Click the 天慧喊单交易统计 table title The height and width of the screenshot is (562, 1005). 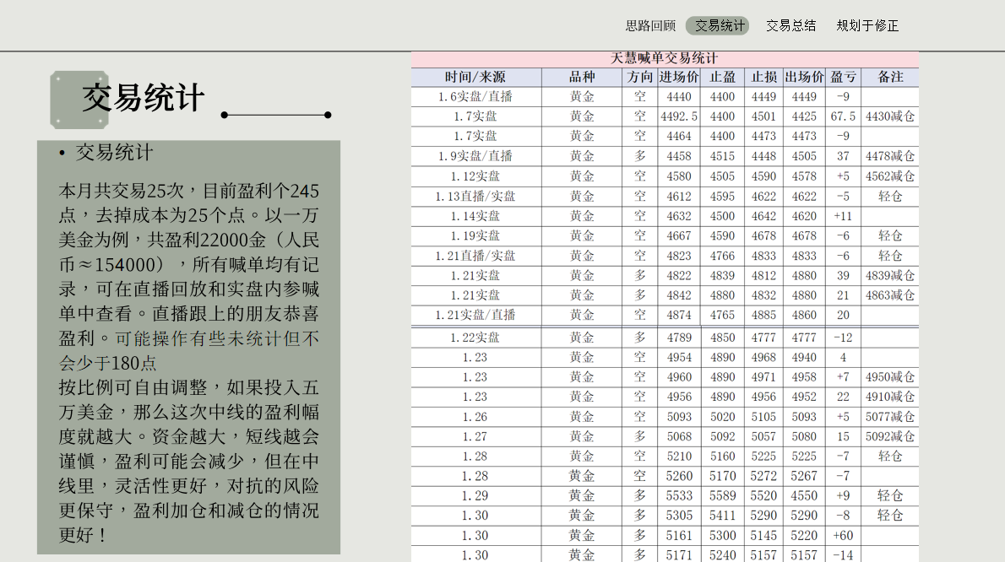pos(664,58)
